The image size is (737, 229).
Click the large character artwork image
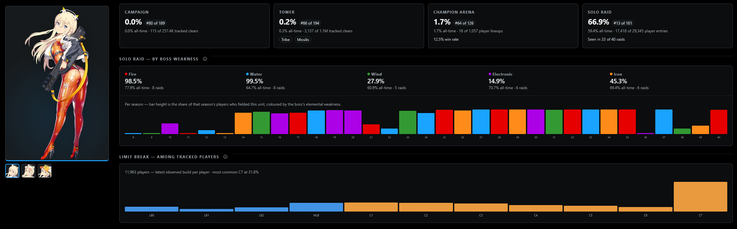coord(57,83)
